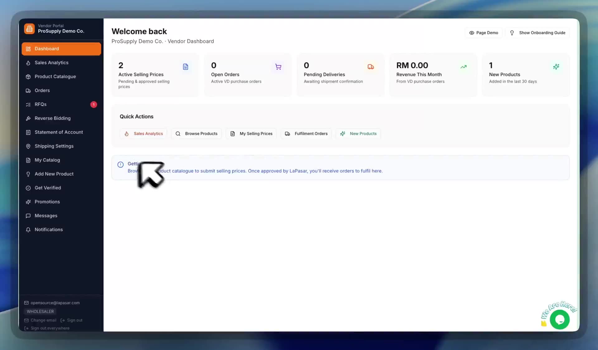This screenshot has height=350, width=598.
Task: Click the Product Catalogue box icon
Action: coord(28,77)
